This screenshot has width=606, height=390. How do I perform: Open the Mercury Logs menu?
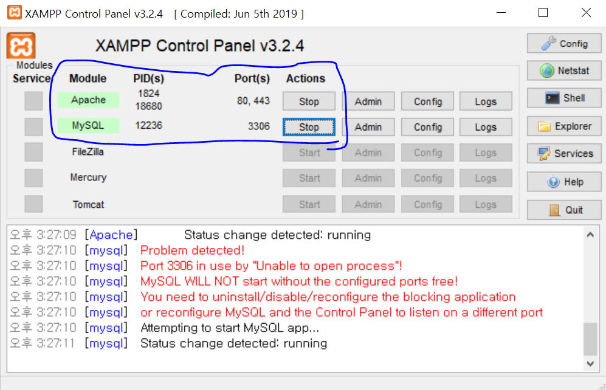pos(486,178)
